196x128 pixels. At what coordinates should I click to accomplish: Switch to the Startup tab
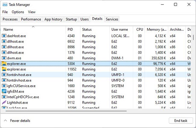(71, 19)
